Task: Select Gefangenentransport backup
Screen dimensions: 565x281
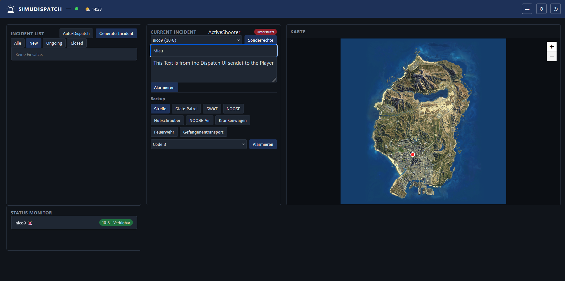Action: [203, 132]
